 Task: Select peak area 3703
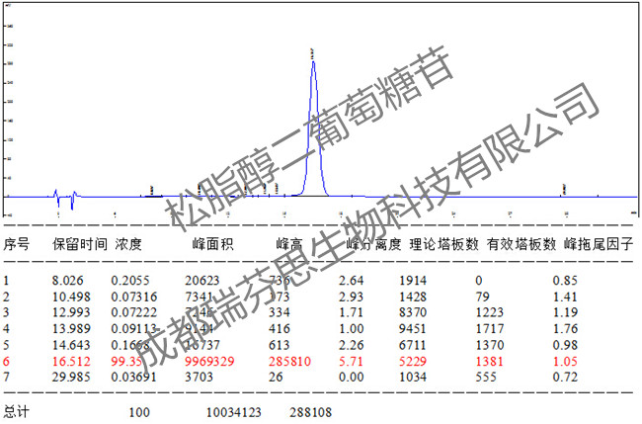coord(199,377)
